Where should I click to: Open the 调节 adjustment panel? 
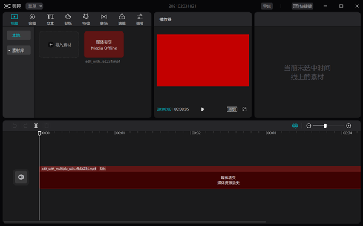click(x=140, y=19)
